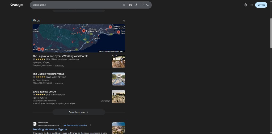272x134 pixels.
Task: Submit search with the magnifier icon
Action: click(148, 5)
